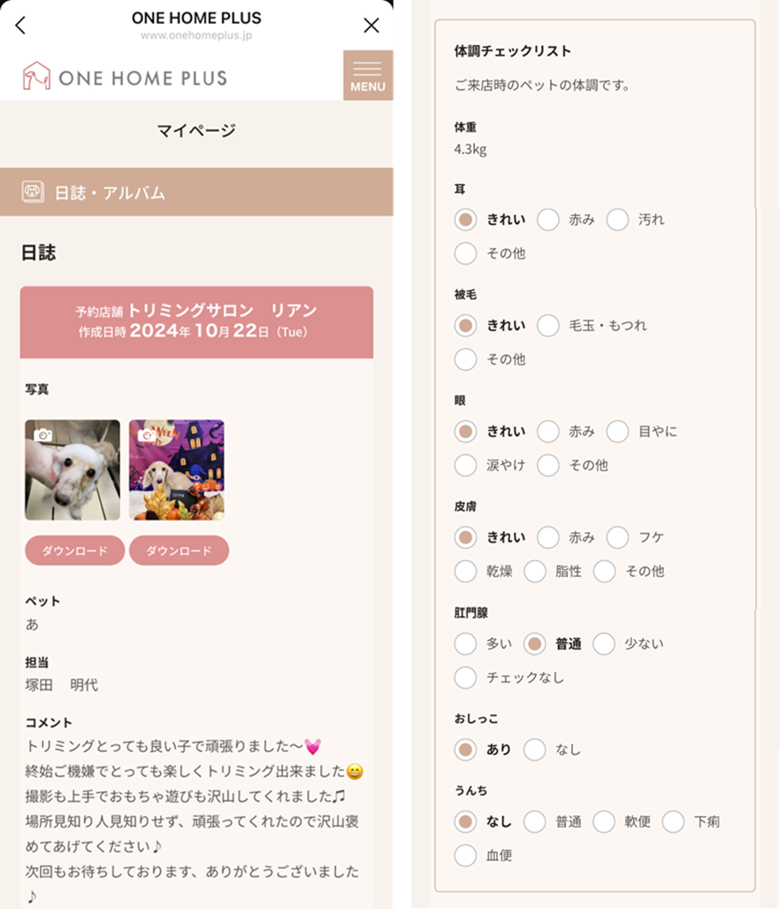
Task: Click the ONE HOME PLUS house logo
Action: click(36, 76)
